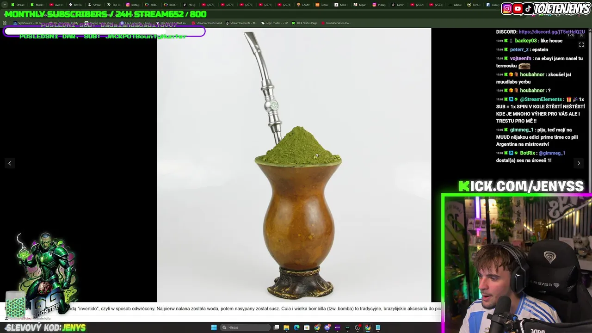Screen dimensions: 592x333
Task: Click the yerba mate gourd image
Action: pyautogui.click(x=294, y=165)
